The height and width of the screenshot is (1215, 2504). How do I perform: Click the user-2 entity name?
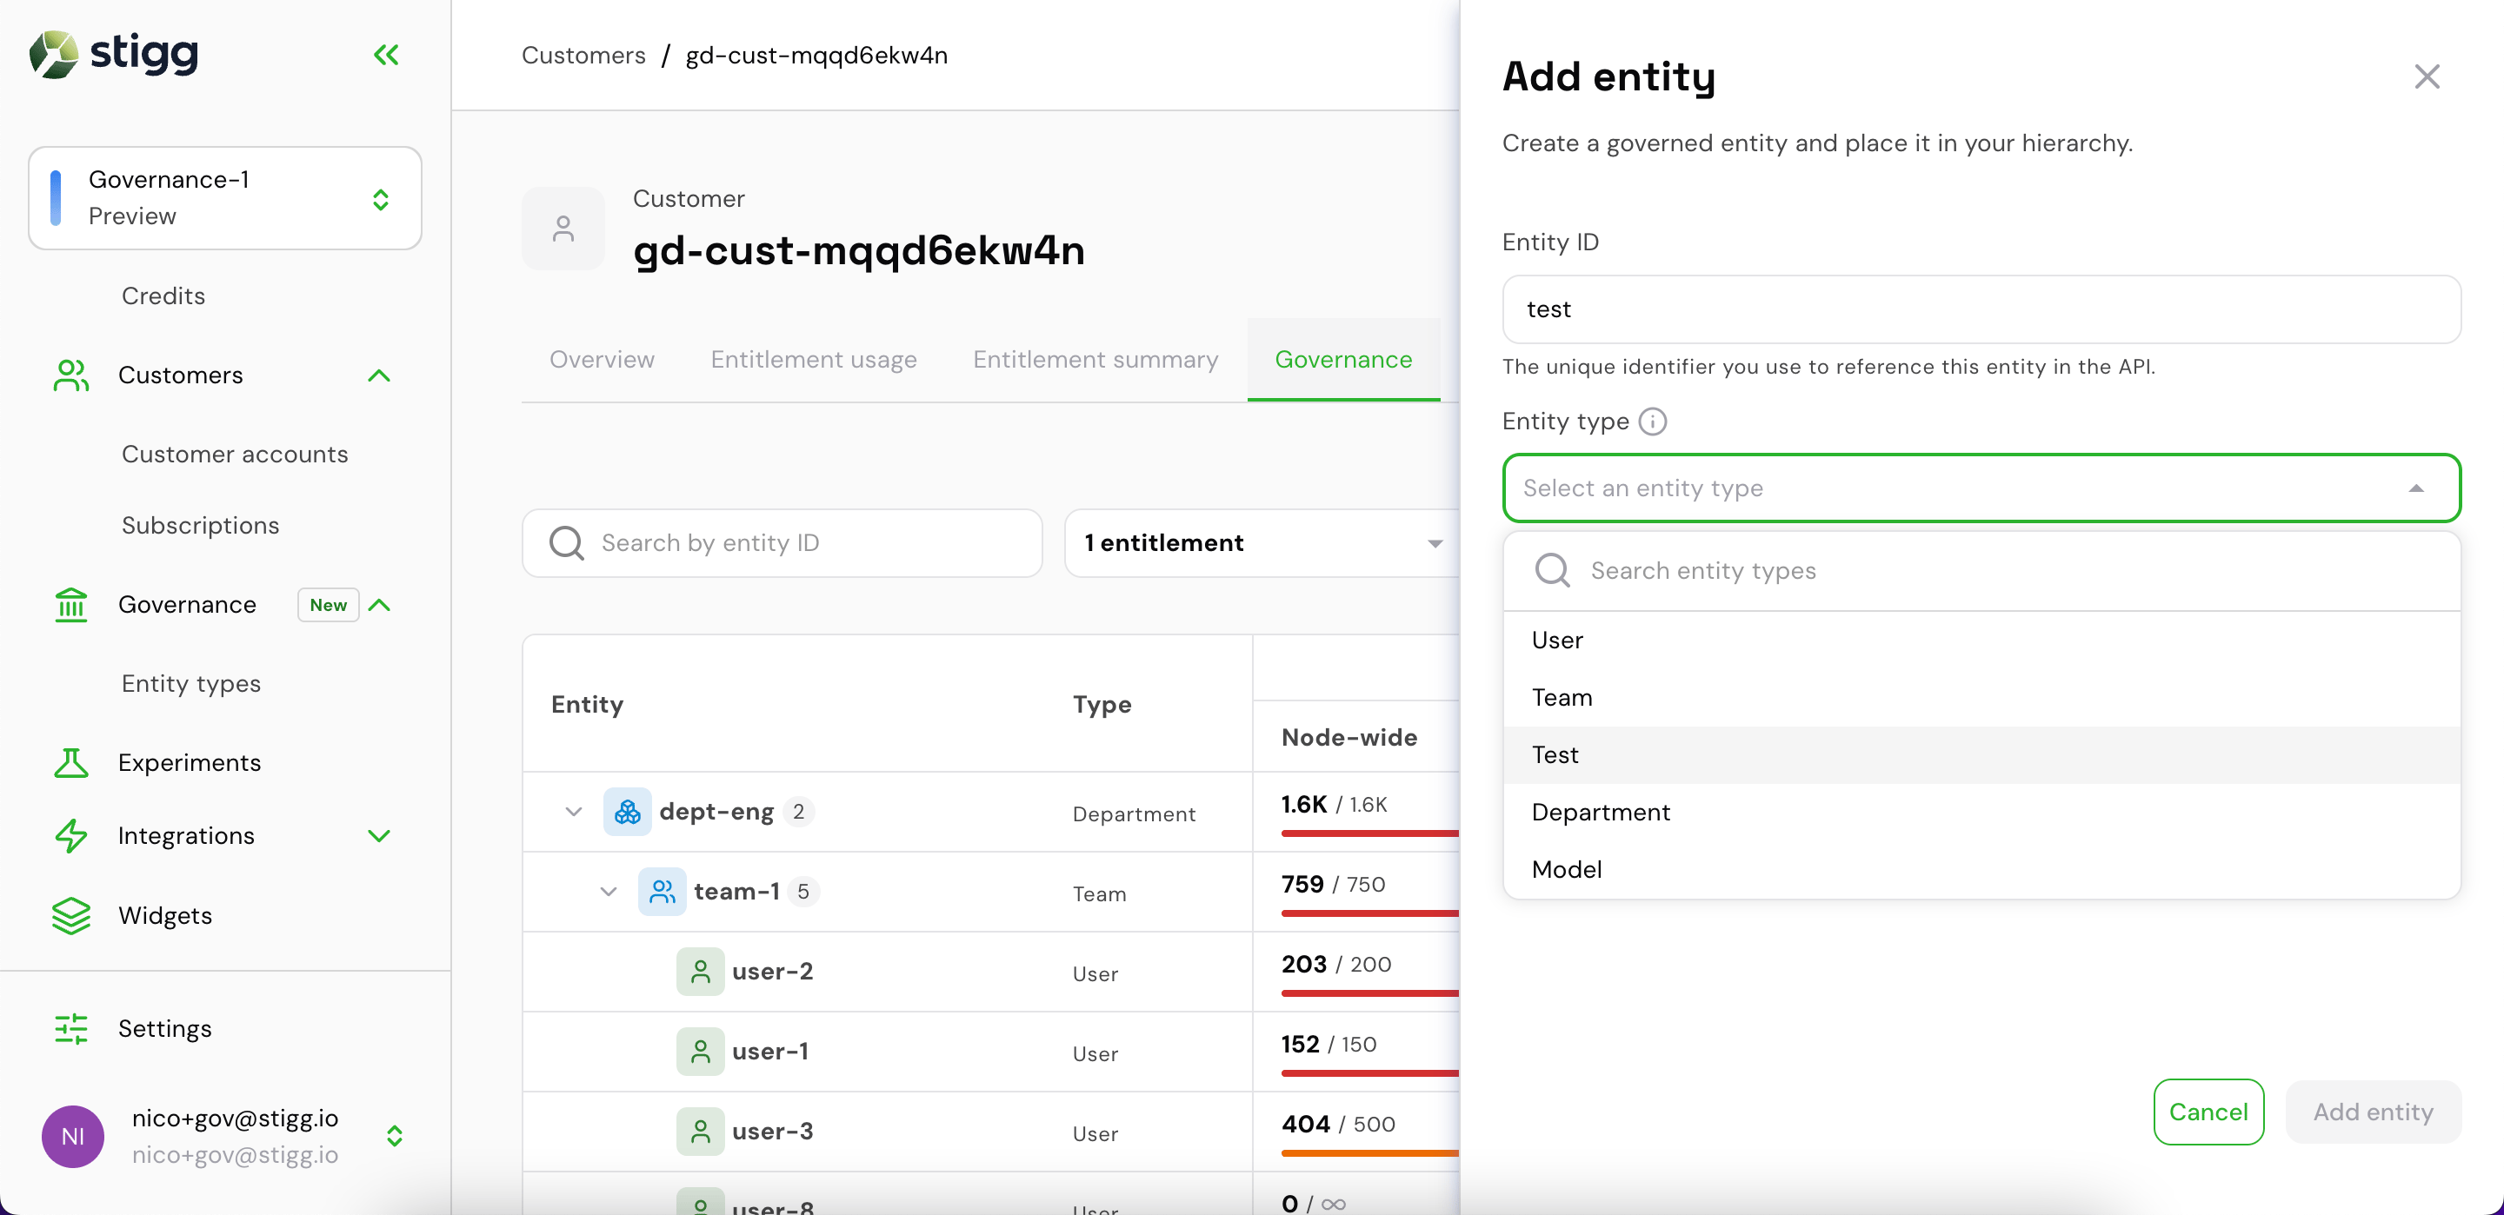pyautogui.click(x=773, y=971)
